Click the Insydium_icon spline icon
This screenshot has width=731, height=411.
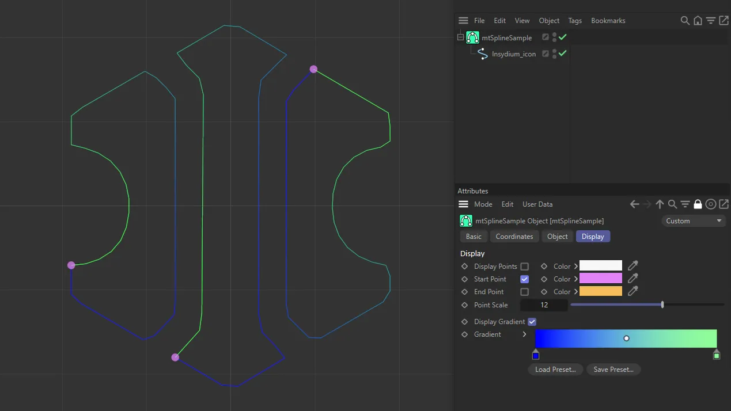pos(483,54)
